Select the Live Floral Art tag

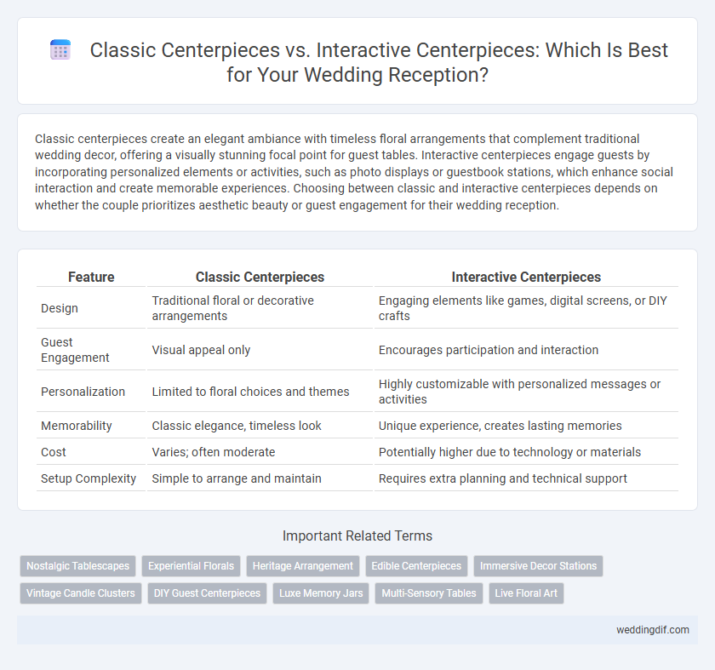526,593
